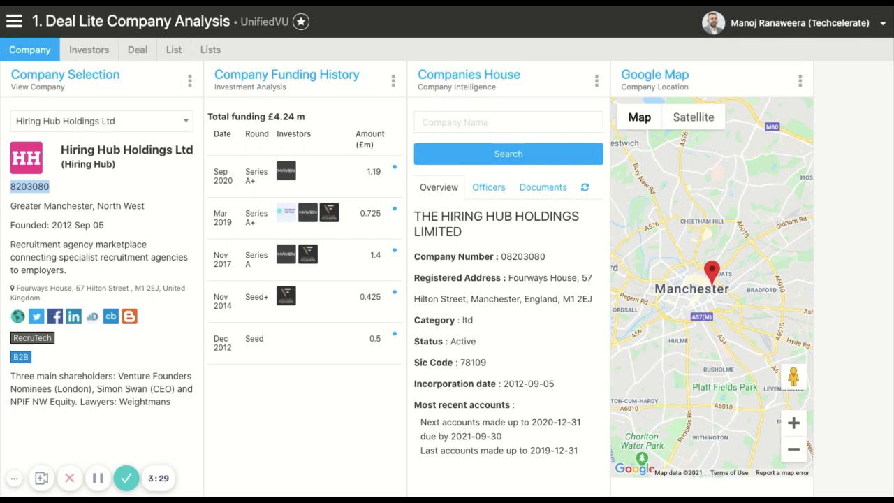Open the company website globe icon
Viewport: 894px width, 503px height.
coord(18,316)
